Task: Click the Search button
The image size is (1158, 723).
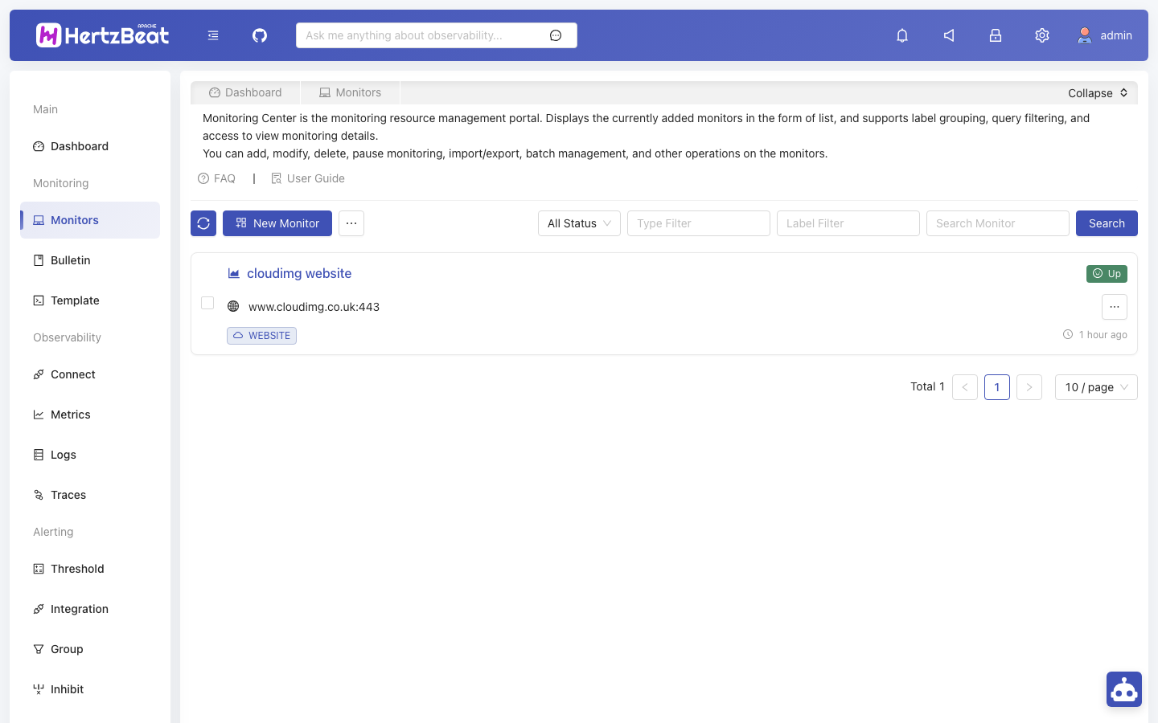Action: 1107,223
